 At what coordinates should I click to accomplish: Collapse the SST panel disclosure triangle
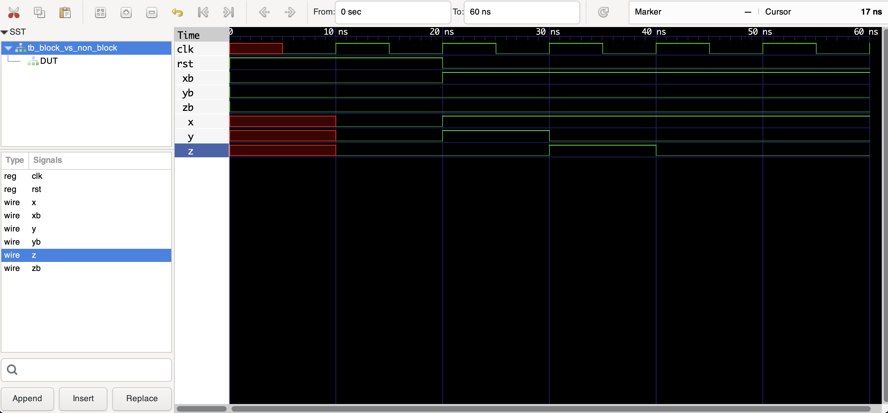click(4, 32)
